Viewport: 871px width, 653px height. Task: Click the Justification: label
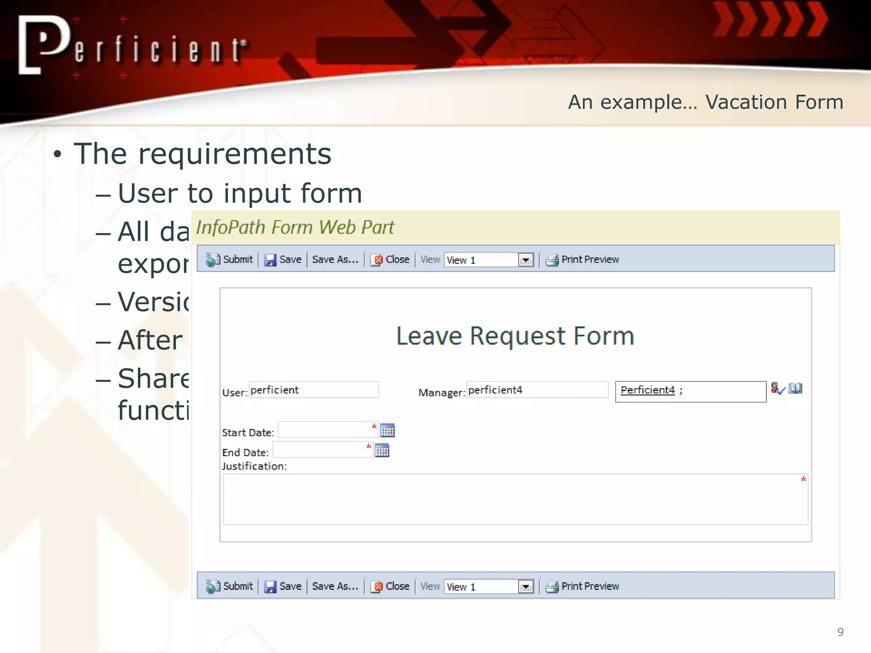point(254,466)
